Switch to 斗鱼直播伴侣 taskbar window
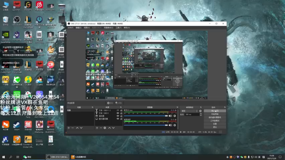 pos(81,157)
